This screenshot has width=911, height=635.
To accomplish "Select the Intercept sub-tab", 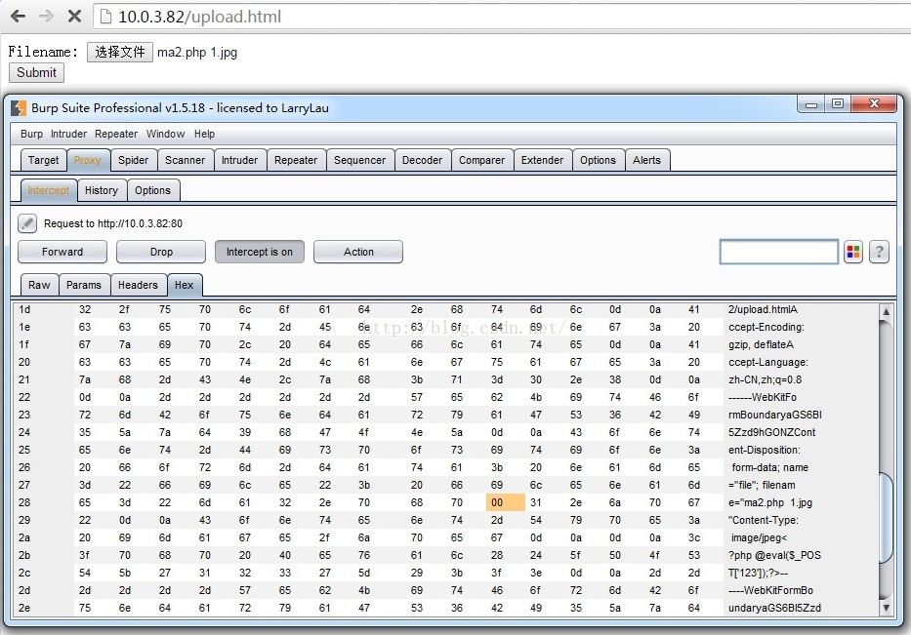I will pos(49,190).
